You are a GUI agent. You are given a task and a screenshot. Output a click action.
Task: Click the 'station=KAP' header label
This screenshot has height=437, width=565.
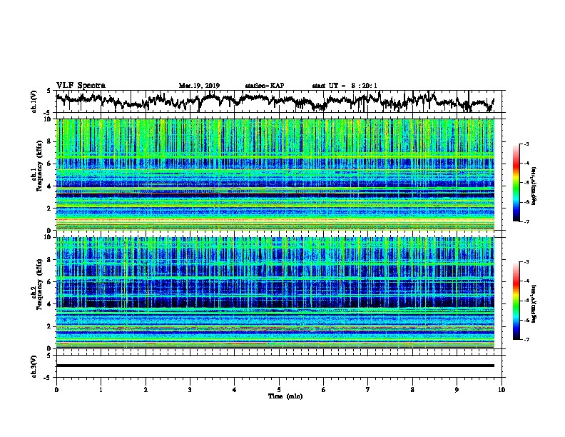265,86
